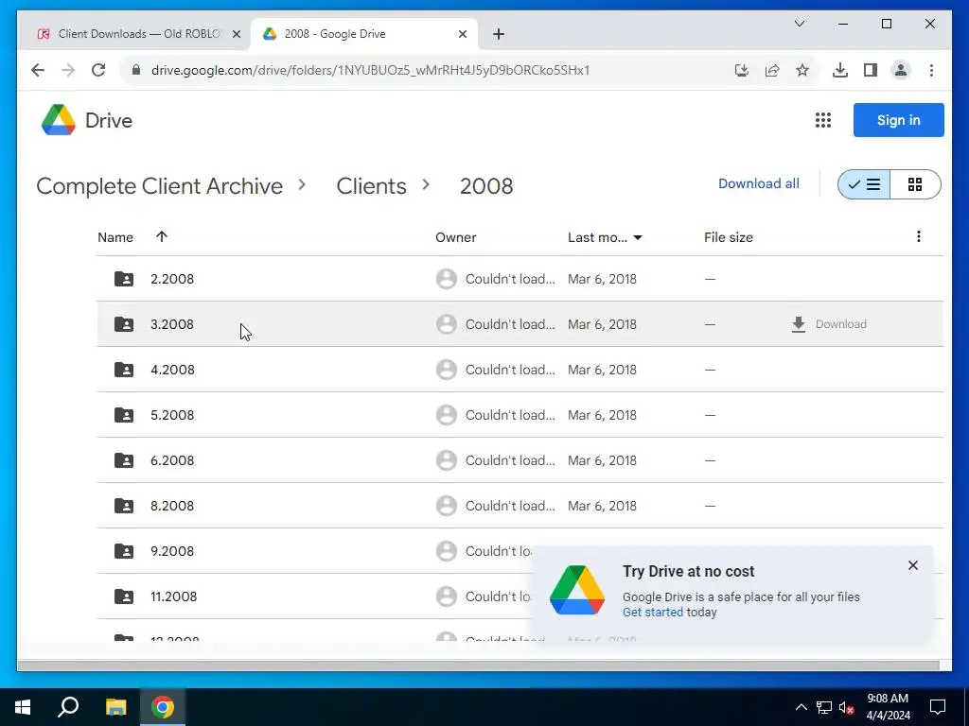Open the muted volume tray icon
This screenshot has height=726, width=969.
(x=846, y=707)
